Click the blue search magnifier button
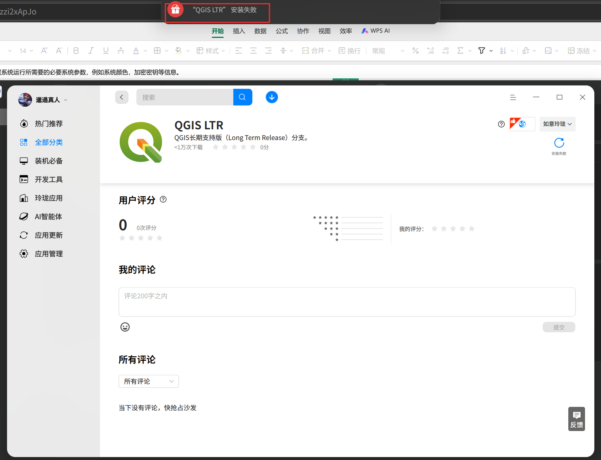The height and width of the screenshot is (460, 601). pyautogui.click(x=243, y=97)
